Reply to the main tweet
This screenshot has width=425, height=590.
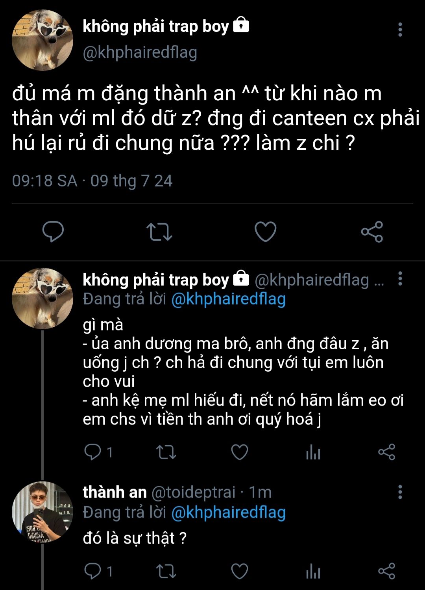(53, 231)
